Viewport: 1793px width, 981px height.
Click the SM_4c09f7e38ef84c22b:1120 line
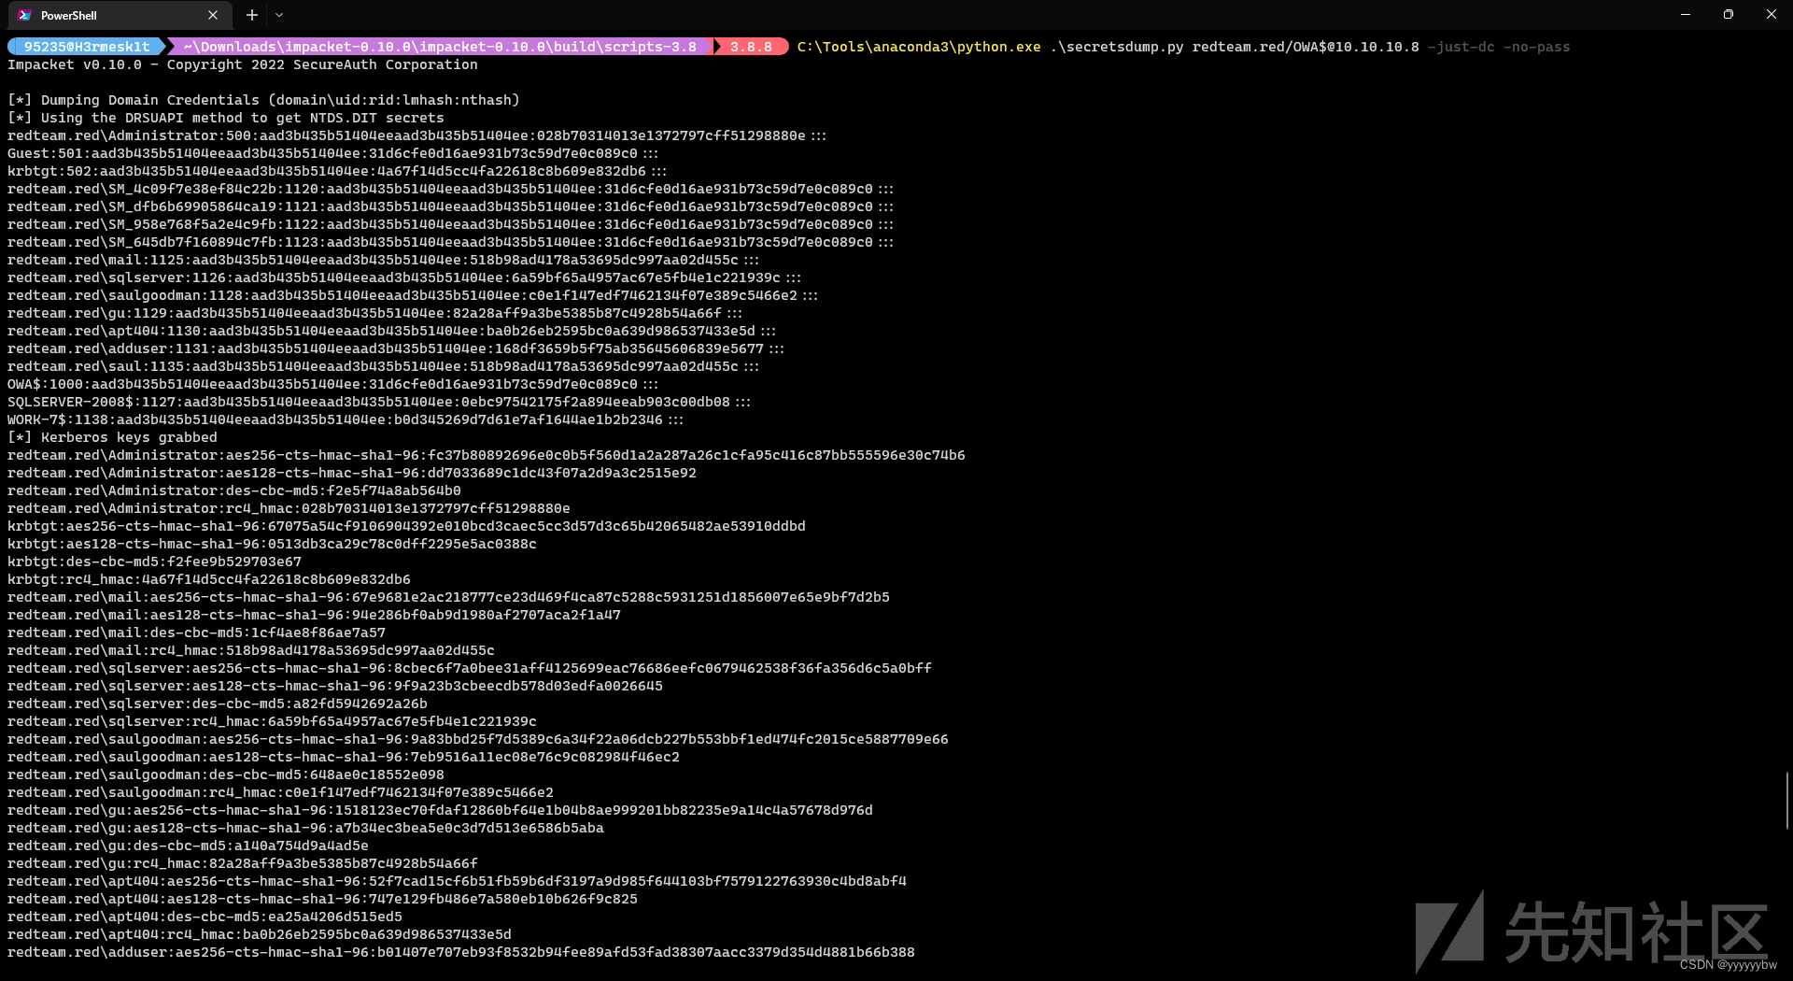click(450, 189)
